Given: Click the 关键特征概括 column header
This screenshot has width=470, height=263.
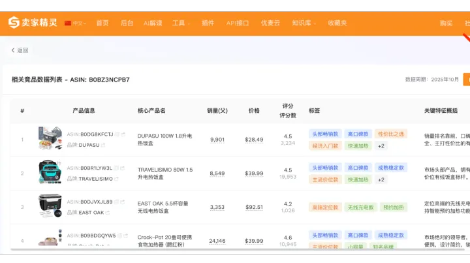Looking at the screenshot, I should click(x=441, y=111).
